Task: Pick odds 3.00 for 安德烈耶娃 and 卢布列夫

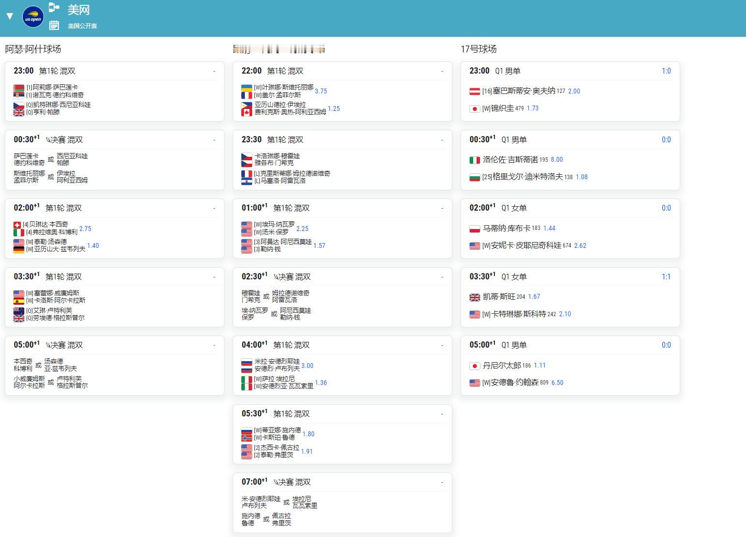Action: coord(307,366)
